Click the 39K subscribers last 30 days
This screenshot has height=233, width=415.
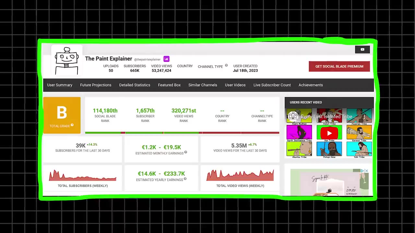pos(80,146)
